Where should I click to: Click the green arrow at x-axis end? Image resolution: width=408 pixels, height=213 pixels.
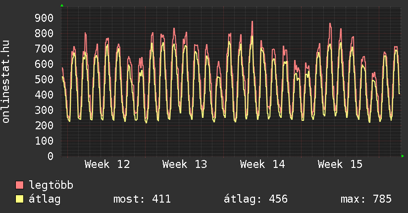coord(403,156)
